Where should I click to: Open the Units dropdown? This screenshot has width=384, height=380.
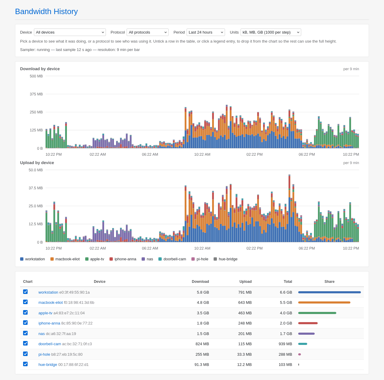click(x=271, y=32)
